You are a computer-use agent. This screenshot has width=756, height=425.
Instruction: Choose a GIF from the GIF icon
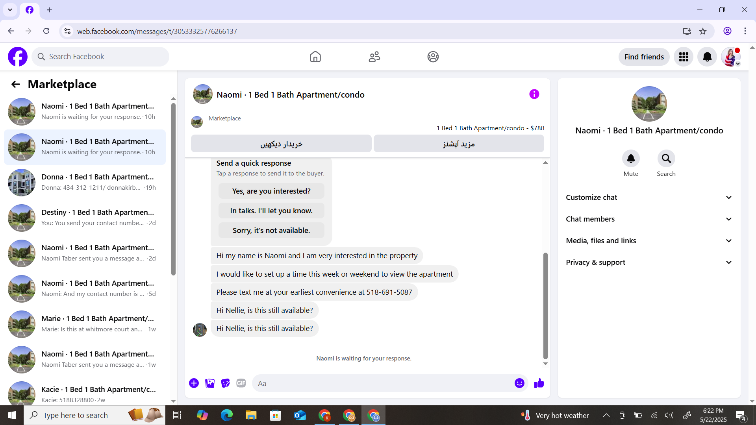click(x=241, y=383)
